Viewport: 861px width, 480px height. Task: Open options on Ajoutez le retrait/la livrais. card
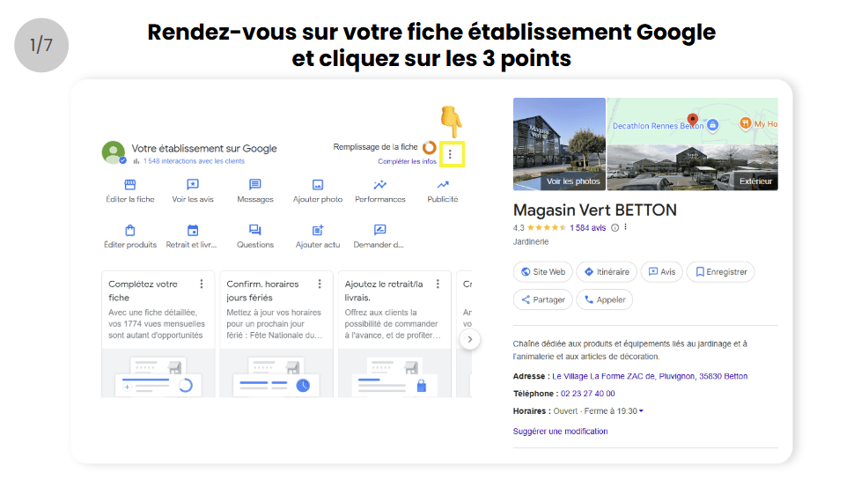pos(438,284)
